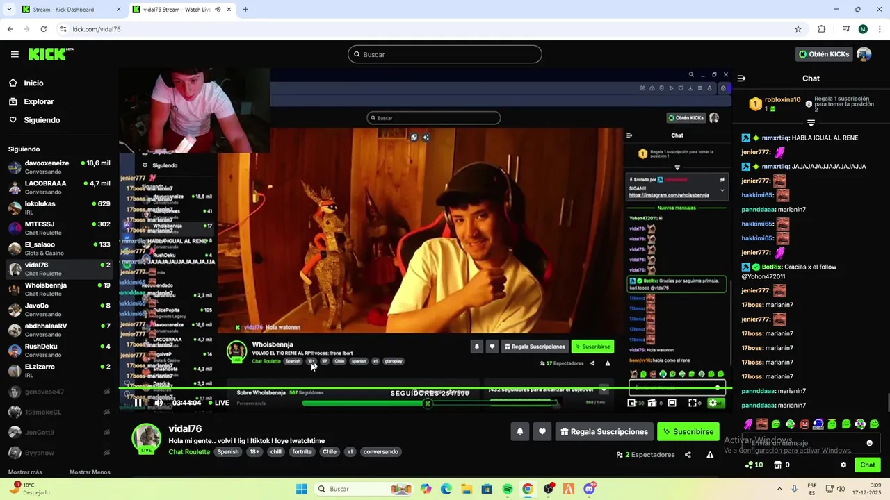Collapse the chat panel with arrow icon
The height and width of the screenshot is (500, 890).
click(741, 78)
